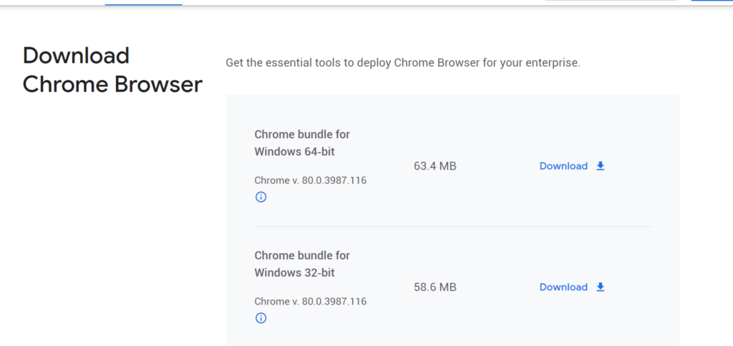Click the 'Download Chrome Browser' heading
The image size is (733, 346).
(x=112, y=70)
